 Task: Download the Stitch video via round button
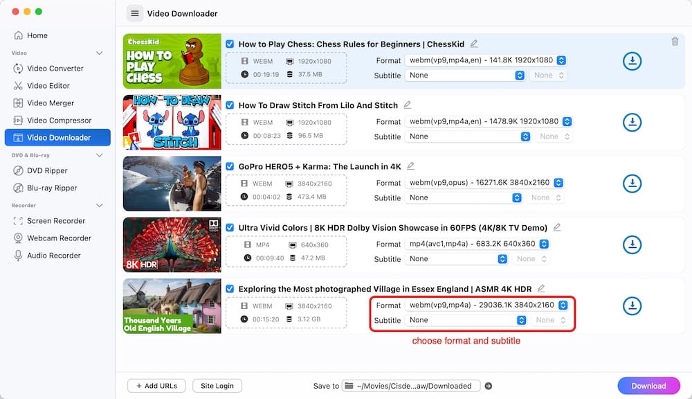point(632,123)
